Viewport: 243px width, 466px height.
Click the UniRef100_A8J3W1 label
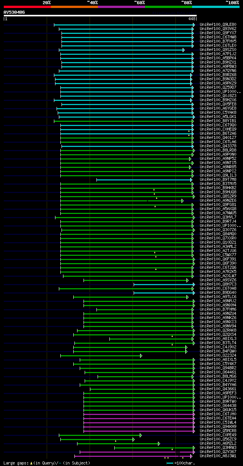(218, 456)
